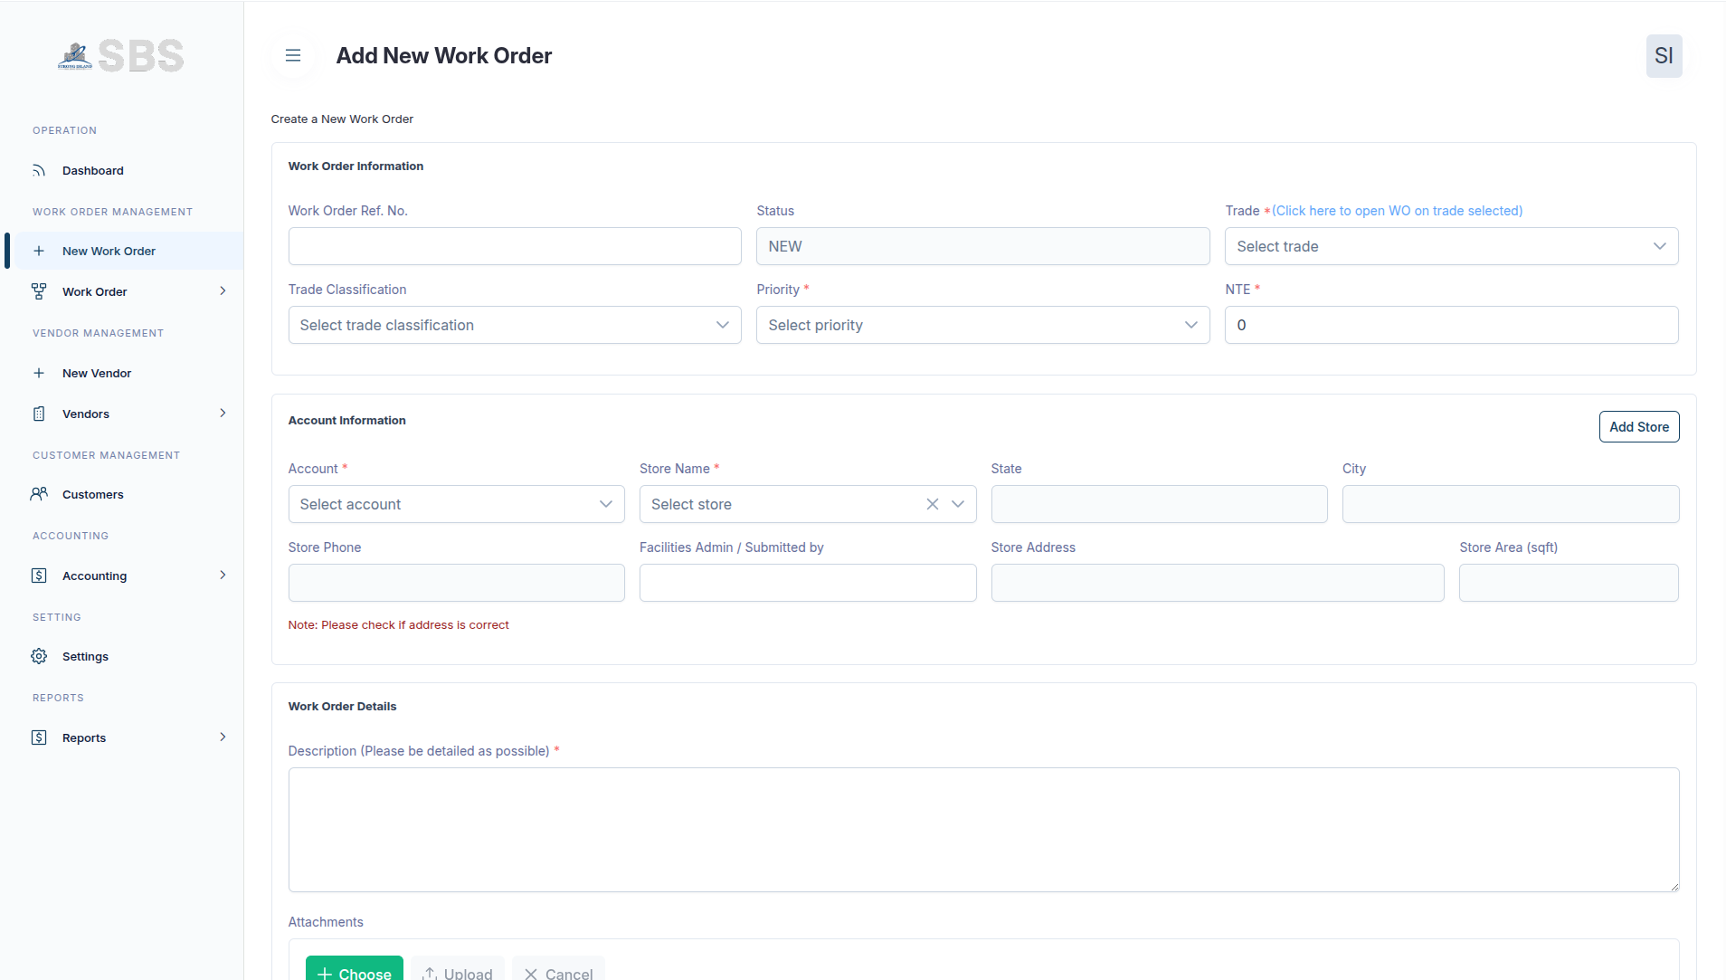Click the Upload attachment button
Image resolution: width=1726 pixels, height=980 pixels.
point(458,968)
